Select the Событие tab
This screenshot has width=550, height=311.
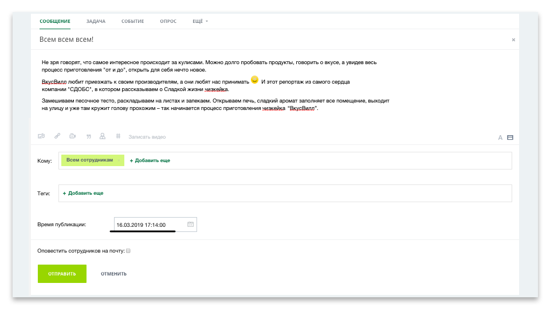click(132, 21)
